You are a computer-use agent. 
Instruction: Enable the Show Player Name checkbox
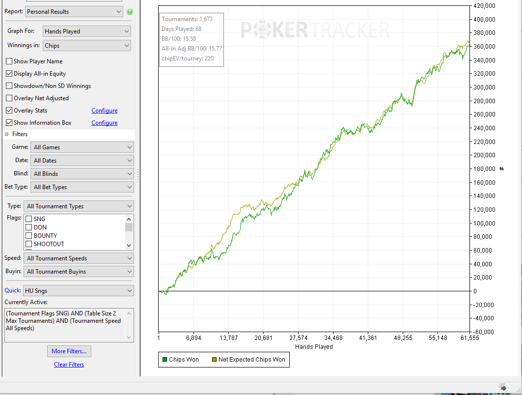[x=9, y=61]
